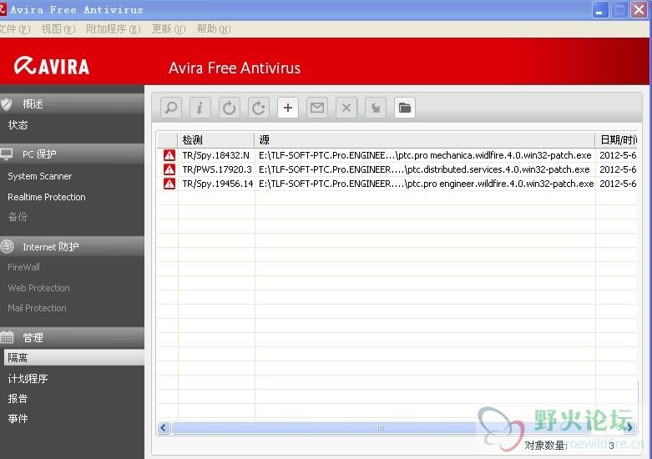Open the 帮助 menu

click(x=214, y=29)
